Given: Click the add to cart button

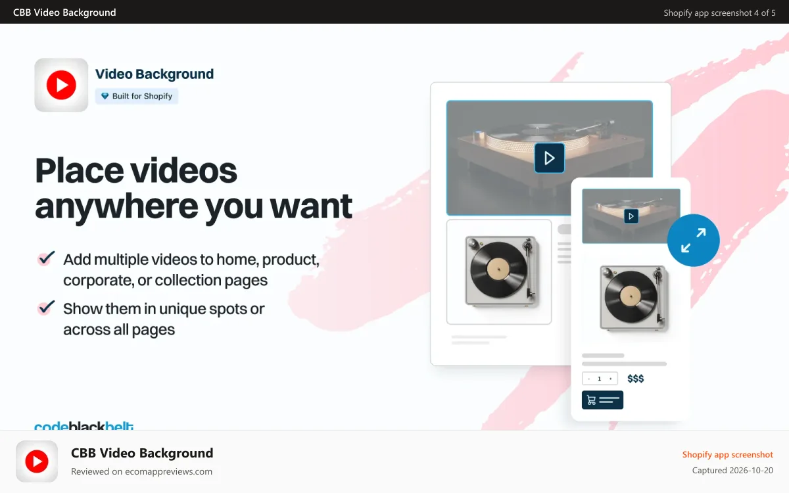Looking at the screenshot, I should click(602, 400).
